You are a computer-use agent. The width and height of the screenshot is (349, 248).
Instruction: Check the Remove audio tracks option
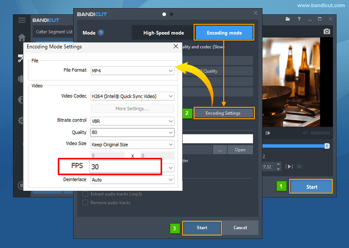tap(86, 203)
